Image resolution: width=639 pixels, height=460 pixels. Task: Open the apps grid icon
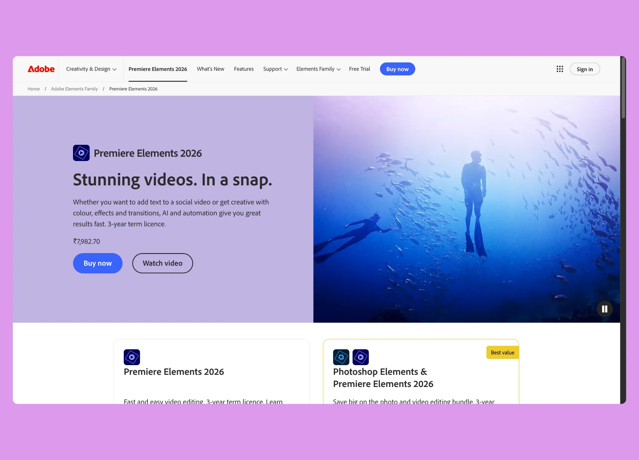click(x=560, y=69)
